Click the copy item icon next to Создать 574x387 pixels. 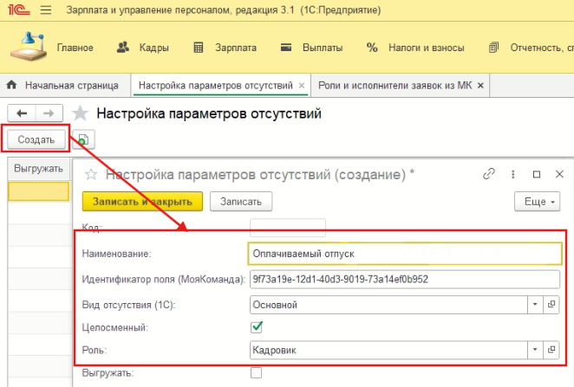point(83,139)
